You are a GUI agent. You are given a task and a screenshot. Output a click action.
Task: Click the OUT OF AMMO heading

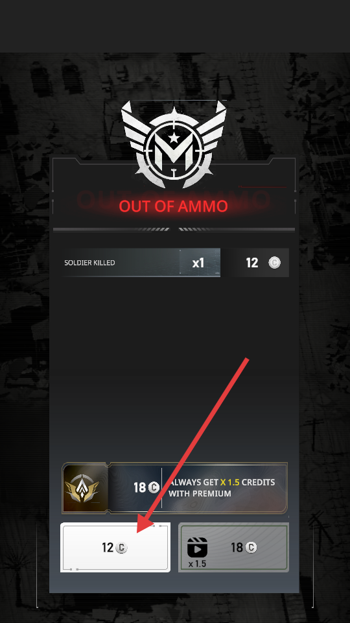click(174, 206)
